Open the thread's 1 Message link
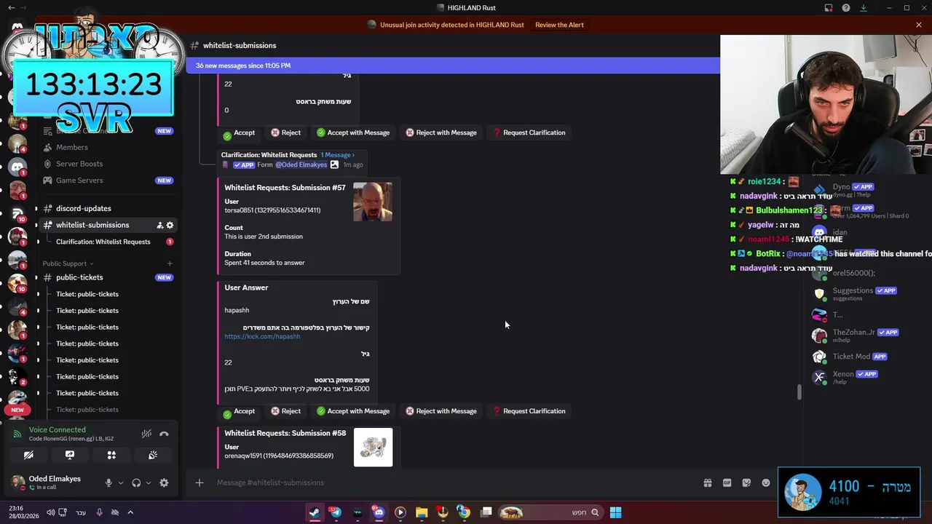Image resolution: width=932 pixels, height=524 pixels. [337, 155]
